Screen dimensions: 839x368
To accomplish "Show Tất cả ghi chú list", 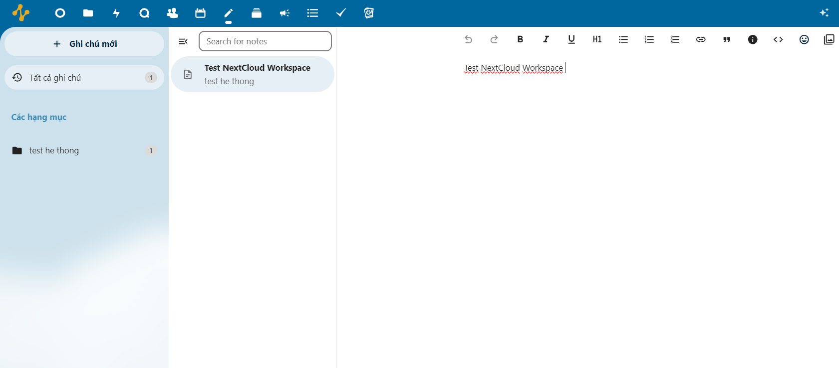I will point(84,78).
